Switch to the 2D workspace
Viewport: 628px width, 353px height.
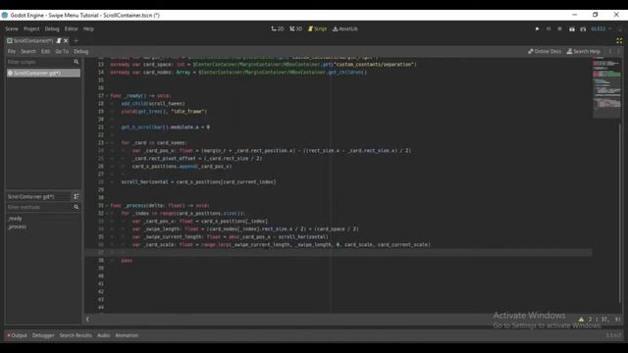(x=278, y=28)
